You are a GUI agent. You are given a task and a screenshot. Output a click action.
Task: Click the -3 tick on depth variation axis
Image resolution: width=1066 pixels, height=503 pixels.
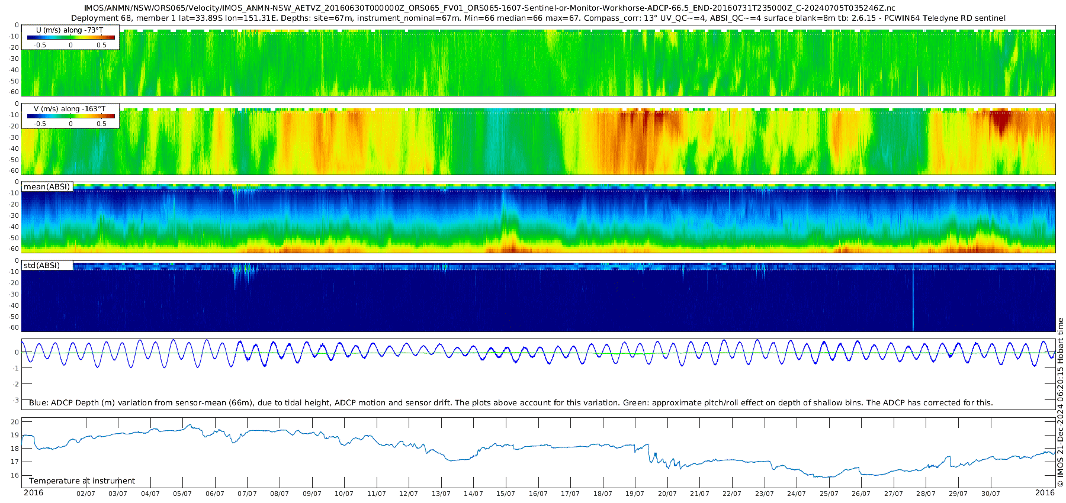[16, 400]
